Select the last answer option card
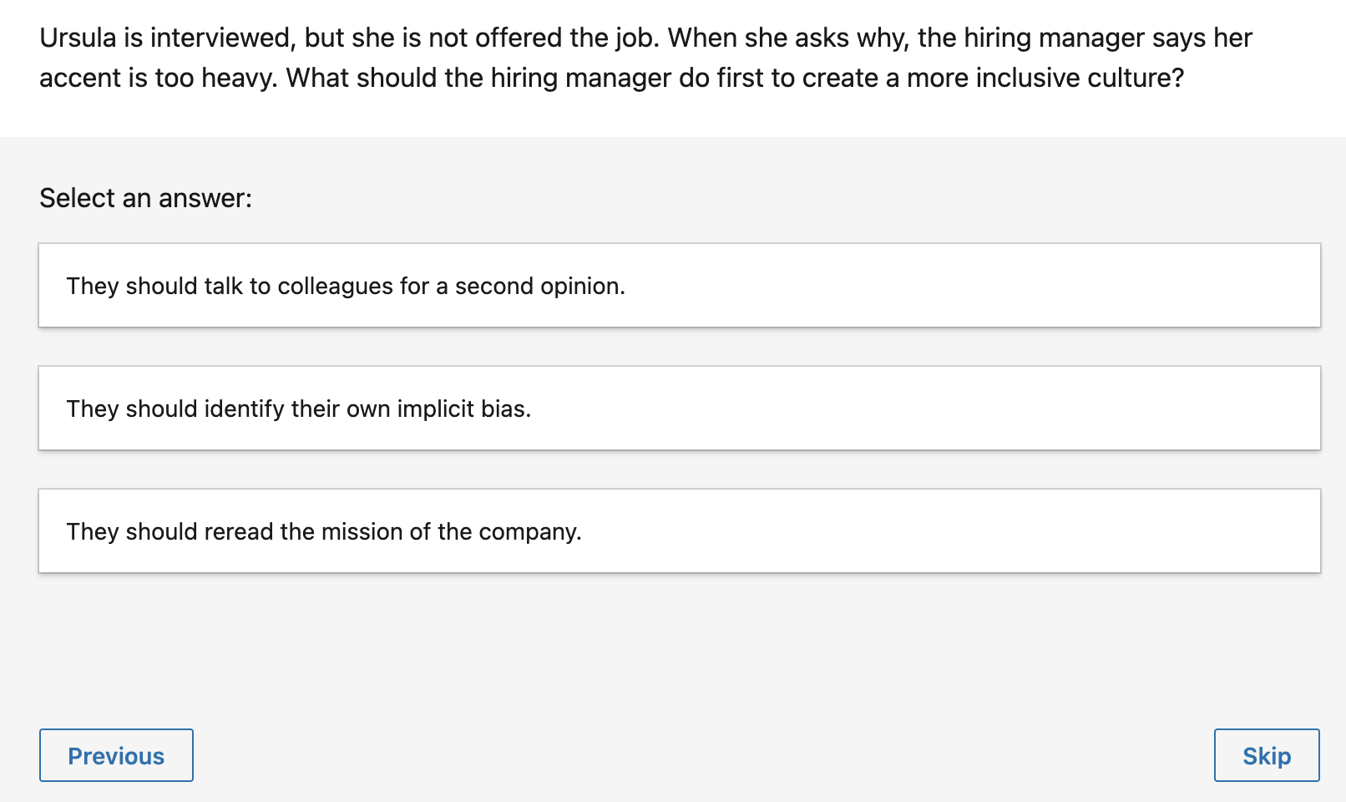The width and height of the screenshot is (1346, 802). (679, 531)
